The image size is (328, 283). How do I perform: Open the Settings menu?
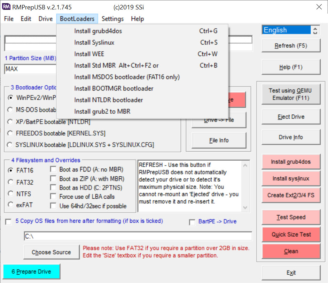pos(112,19)
